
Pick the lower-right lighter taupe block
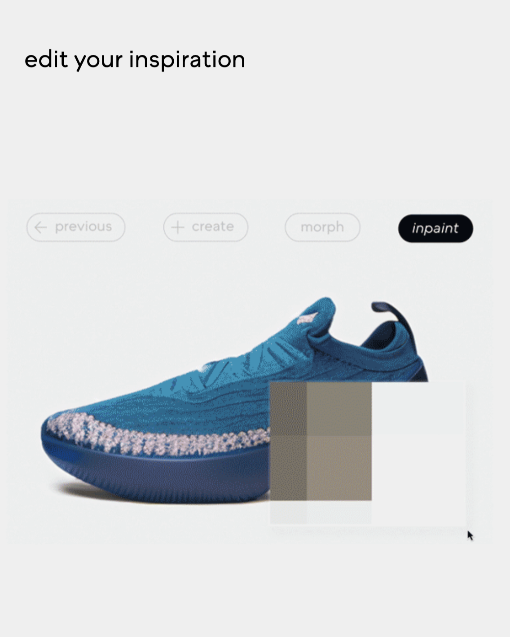point(339,467)
